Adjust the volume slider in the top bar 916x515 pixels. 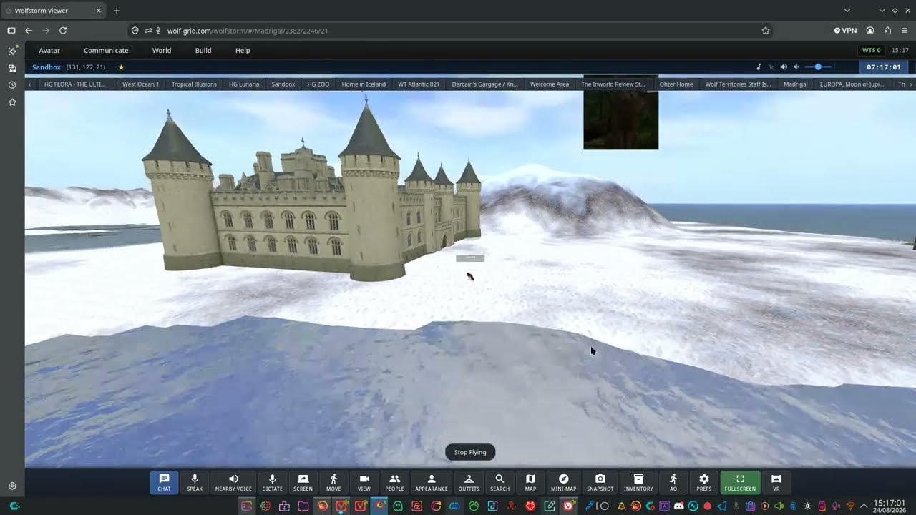click(818, 67)
